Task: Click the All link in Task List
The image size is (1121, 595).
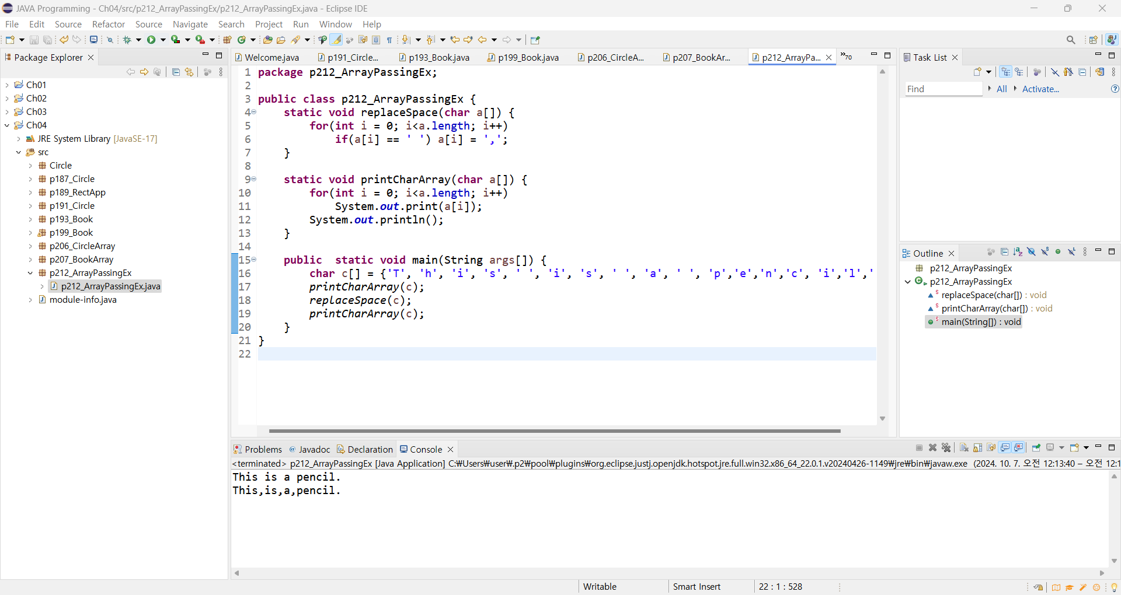Action: [x=1002, y=89]
